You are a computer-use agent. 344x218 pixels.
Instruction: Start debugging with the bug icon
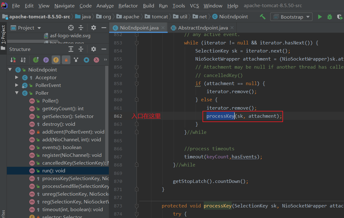pyautogui.click(x=329, y=17)
